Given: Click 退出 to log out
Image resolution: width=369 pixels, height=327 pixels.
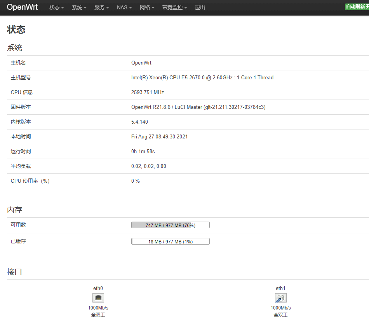Looking at the screenshot, I should tap(200, 7).
